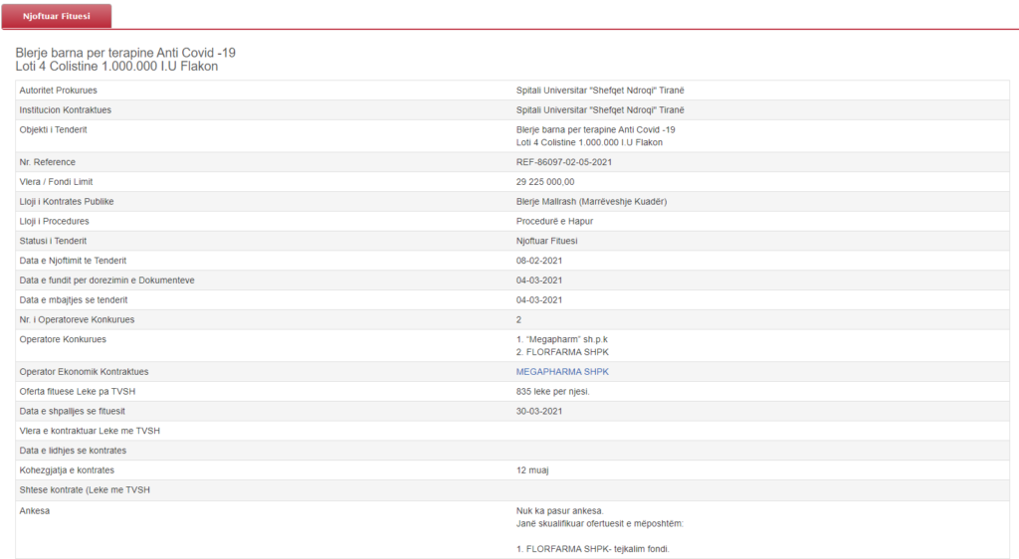Image resolution: width=1019 pixels, height=559 pixels.
Task: Select the Nr. i Operatoreve Konkurues label
Action: pos(77,319)
